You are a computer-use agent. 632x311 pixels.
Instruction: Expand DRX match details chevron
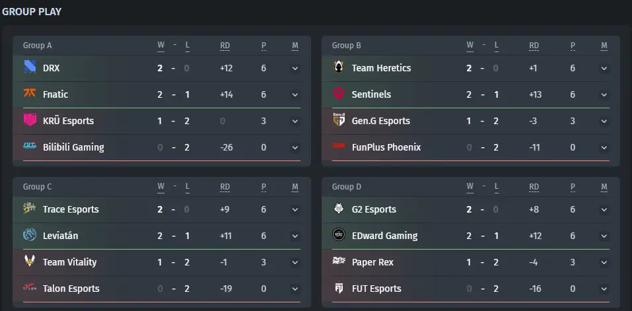[295, 69]
